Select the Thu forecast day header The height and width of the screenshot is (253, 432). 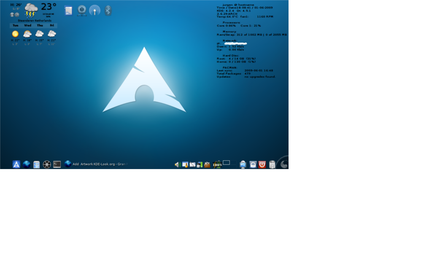pos(40,25)
